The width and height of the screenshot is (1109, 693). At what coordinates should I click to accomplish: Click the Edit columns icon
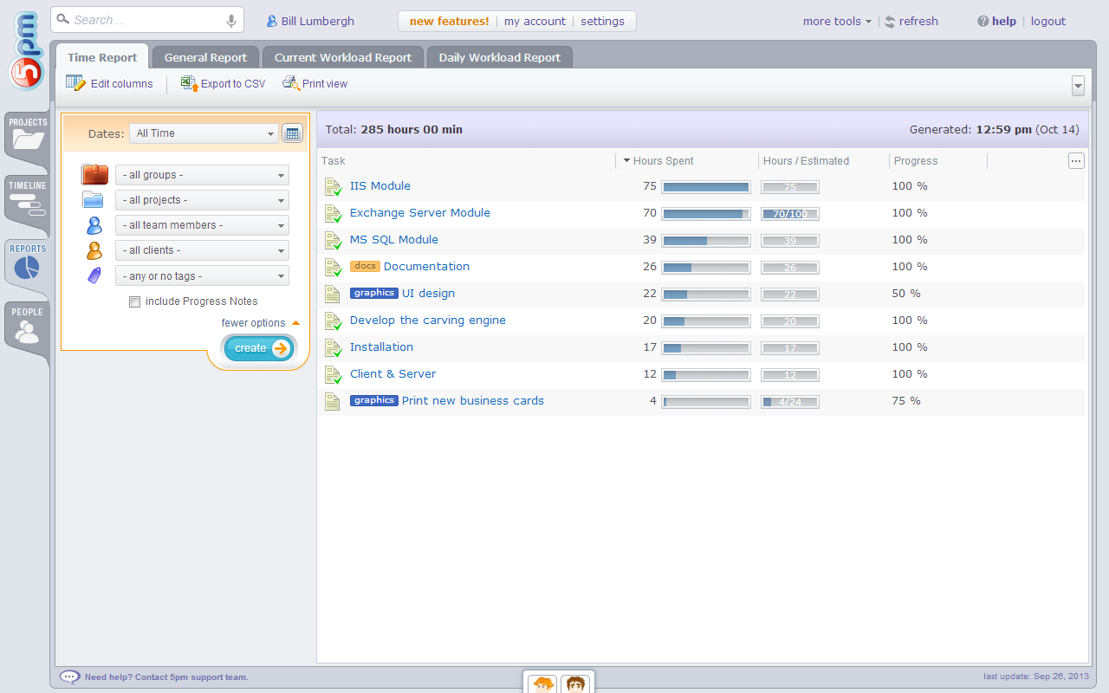coord(75,83)
